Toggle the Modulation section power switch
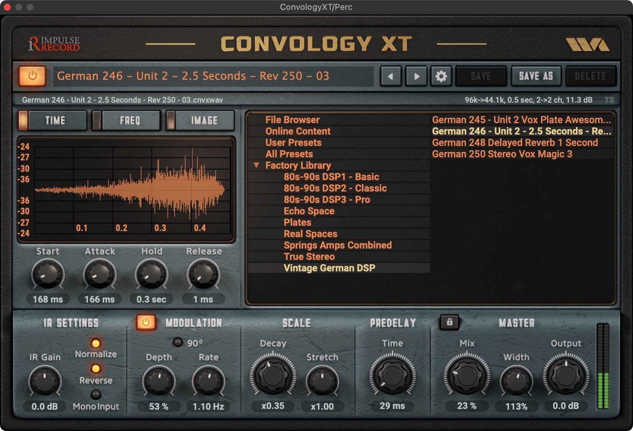The width and height of the screenshot is (633, 431). (146, 323)
